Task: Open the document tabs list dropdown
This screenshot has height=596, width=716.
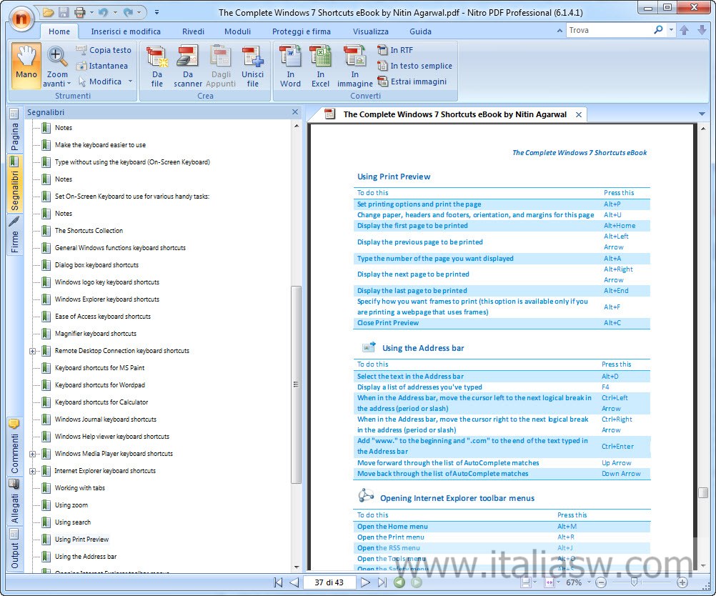Action: (x=702, y=114)
